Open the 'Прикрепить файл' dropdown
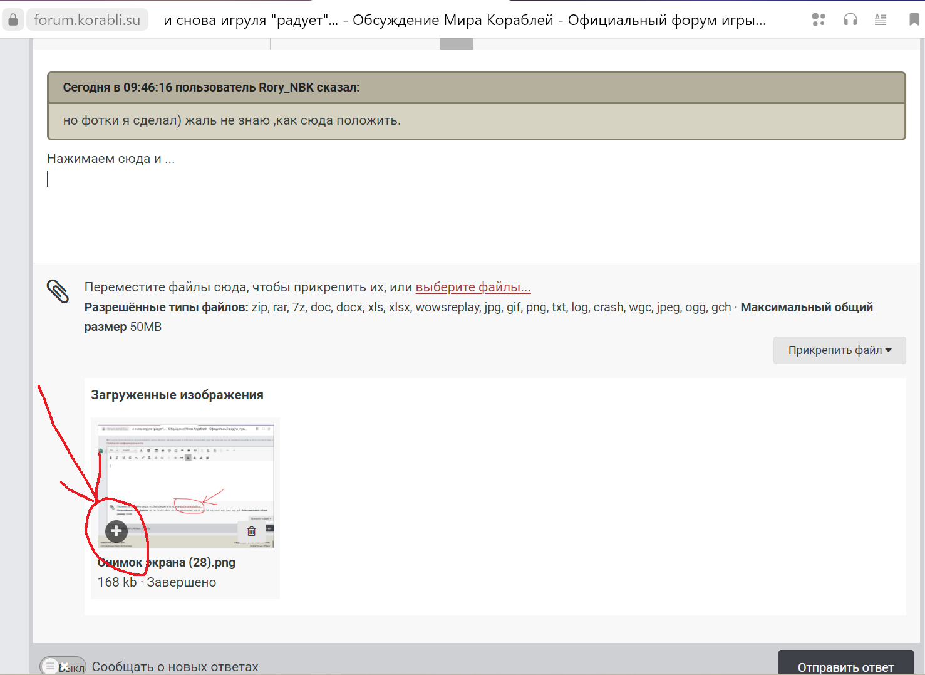925x675 pixels. (839, 350)
